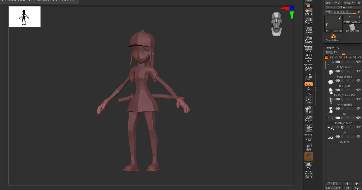Select the PolySphere2 subtool row
The image size is (362, 190).
click(344, 74)
